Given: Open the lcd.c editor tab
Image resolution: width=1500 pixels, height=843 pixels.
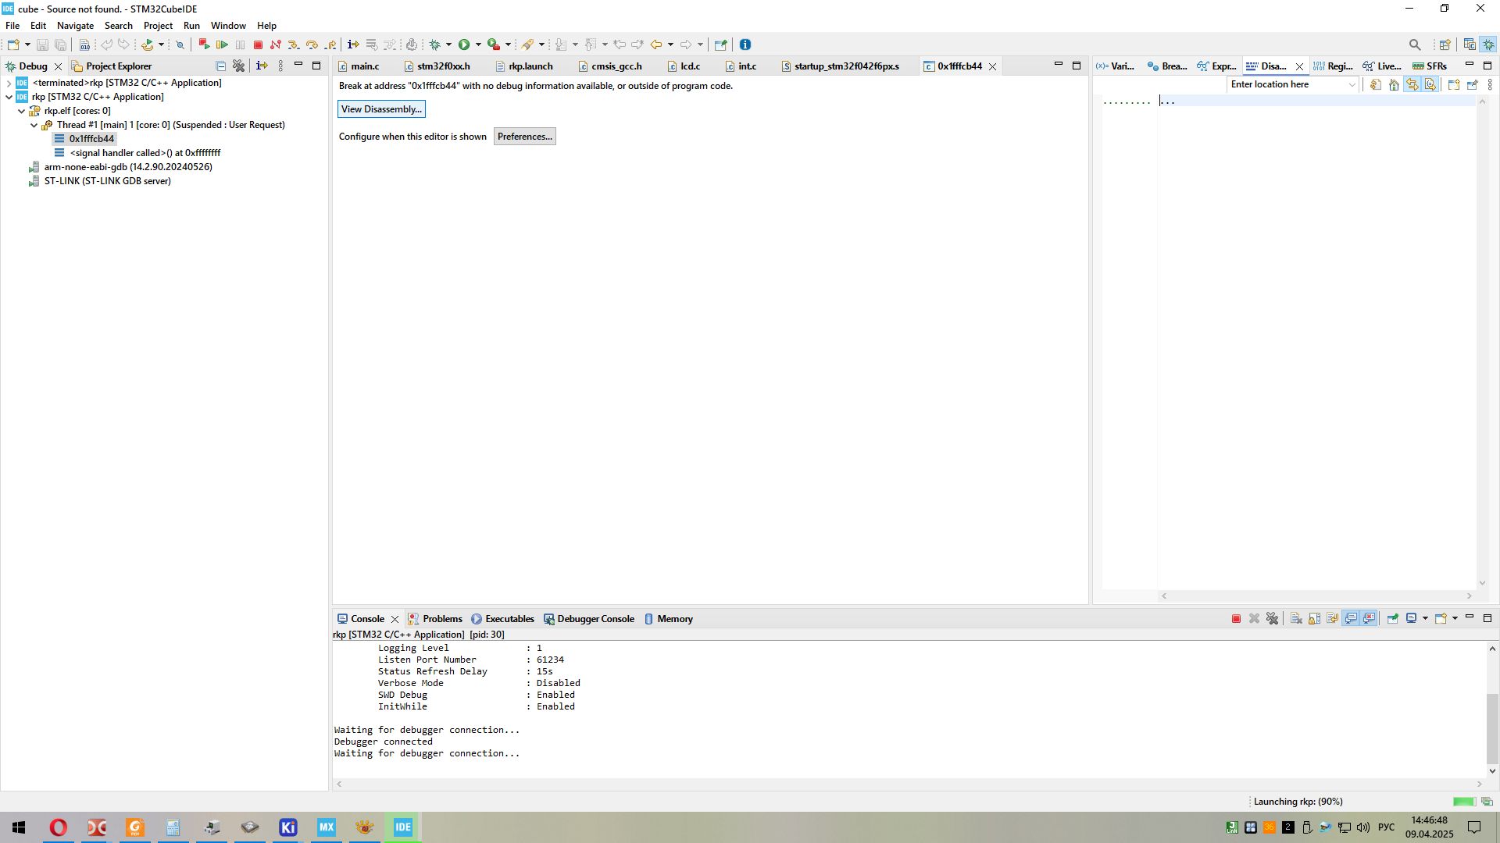Looking at the screenshot, I should (x=684, y=66).
